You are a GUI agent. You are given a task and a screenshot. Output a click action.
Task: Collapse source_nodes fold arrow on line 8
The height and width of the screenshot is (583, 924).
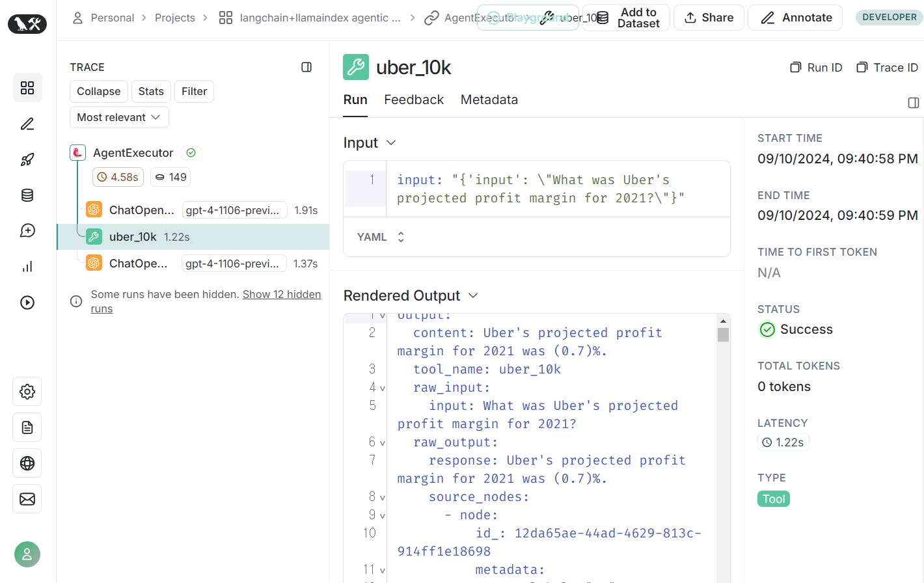click(x=382, y=497)
